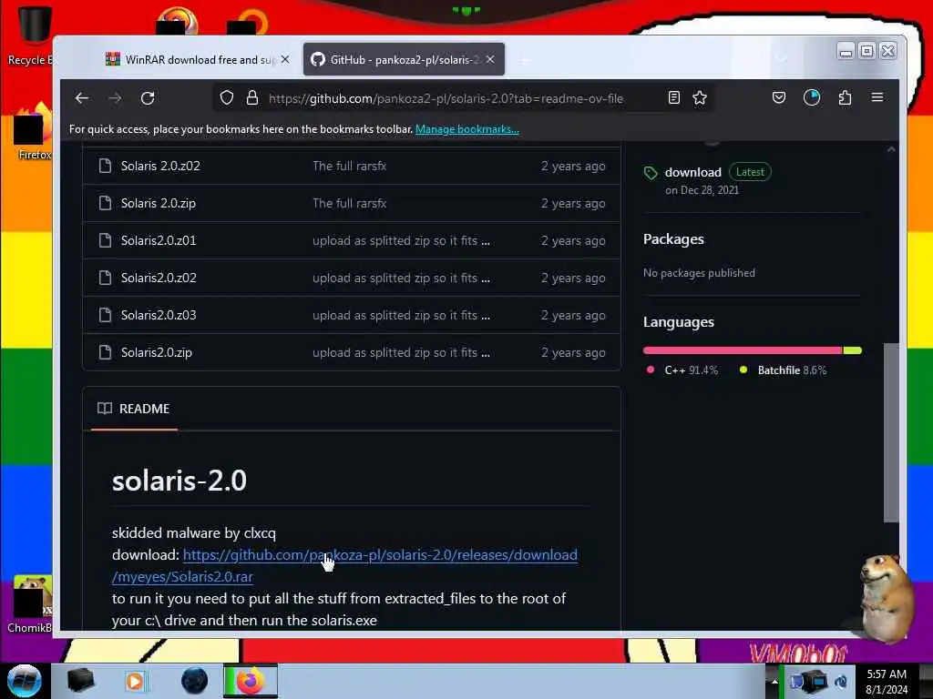Open file Solaris 2.0.z02
The width and height of the screenshot is (933, 699).
click(x=160, y=166)
